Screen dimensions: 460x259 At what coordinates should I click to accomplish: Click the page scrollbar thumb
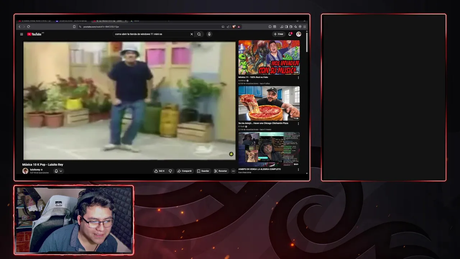[x=307, y=42]
